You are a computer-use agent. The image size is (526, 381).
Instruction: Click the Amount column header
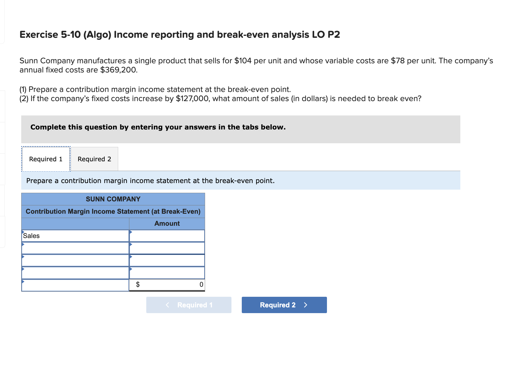click(x=167, y=223)
